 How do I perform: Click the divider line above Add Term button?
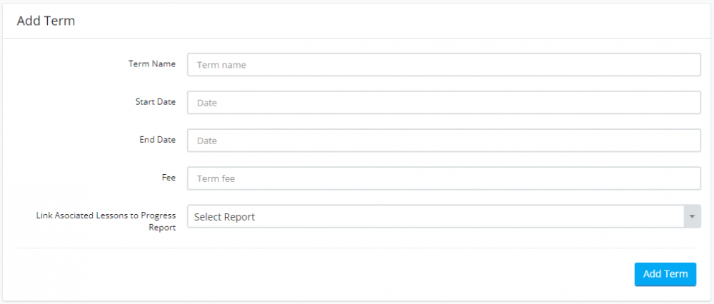357,248
